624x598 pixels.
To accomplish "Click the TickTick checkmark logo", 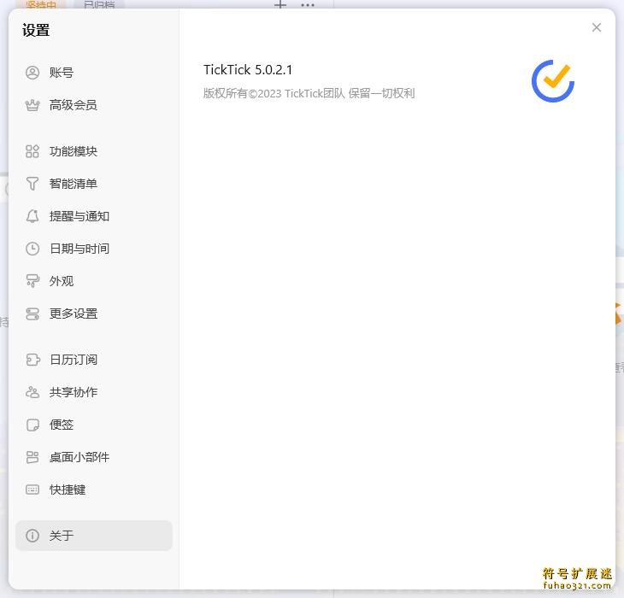I will tap(553, 80).
